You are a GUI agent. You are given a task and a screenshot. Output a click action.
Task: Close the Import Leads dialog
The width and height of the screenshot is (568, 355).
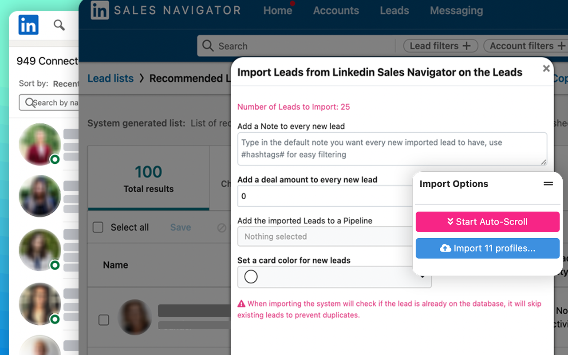click(546, 68)
